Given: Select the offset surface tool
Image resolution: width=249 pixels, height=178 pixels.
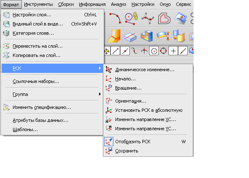Looking at the screenshot, I should tap(163, 36).
